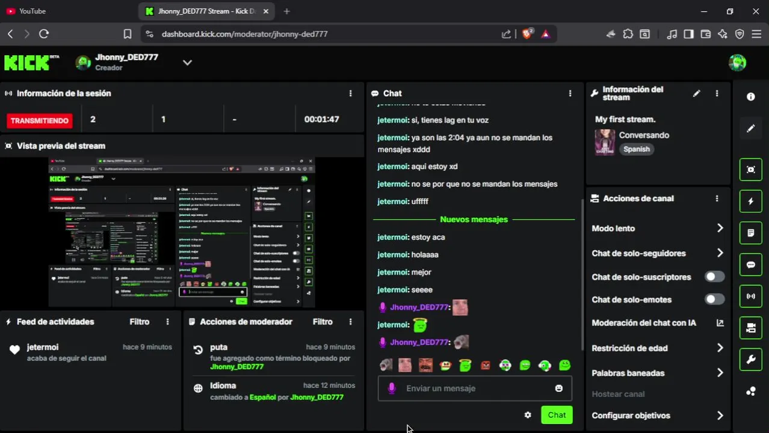Viewport: 769px width, 433px height.
Task: Expand Configurar objetivos options
Action: coord(720,416)
